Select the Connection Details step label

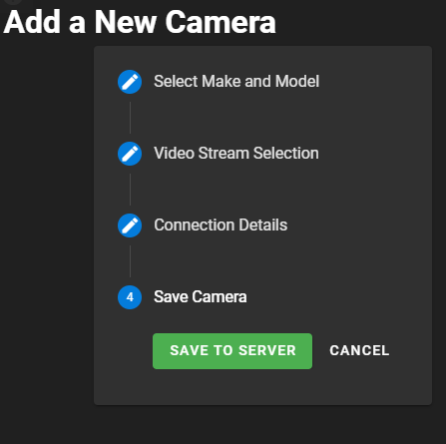pos(221,225)
